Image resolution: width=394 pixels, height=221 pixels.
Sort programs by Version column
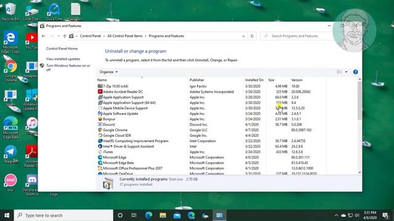(308, 80)
